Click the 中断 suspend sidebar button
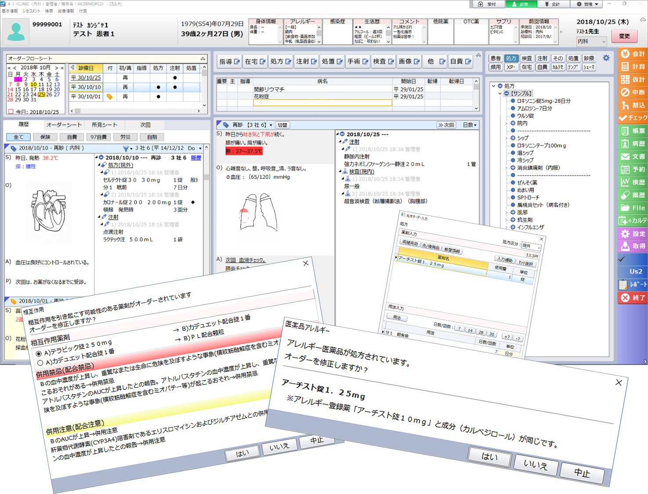Image resolution: width=648 pixels, height=494 pixels. coord(633,92)
